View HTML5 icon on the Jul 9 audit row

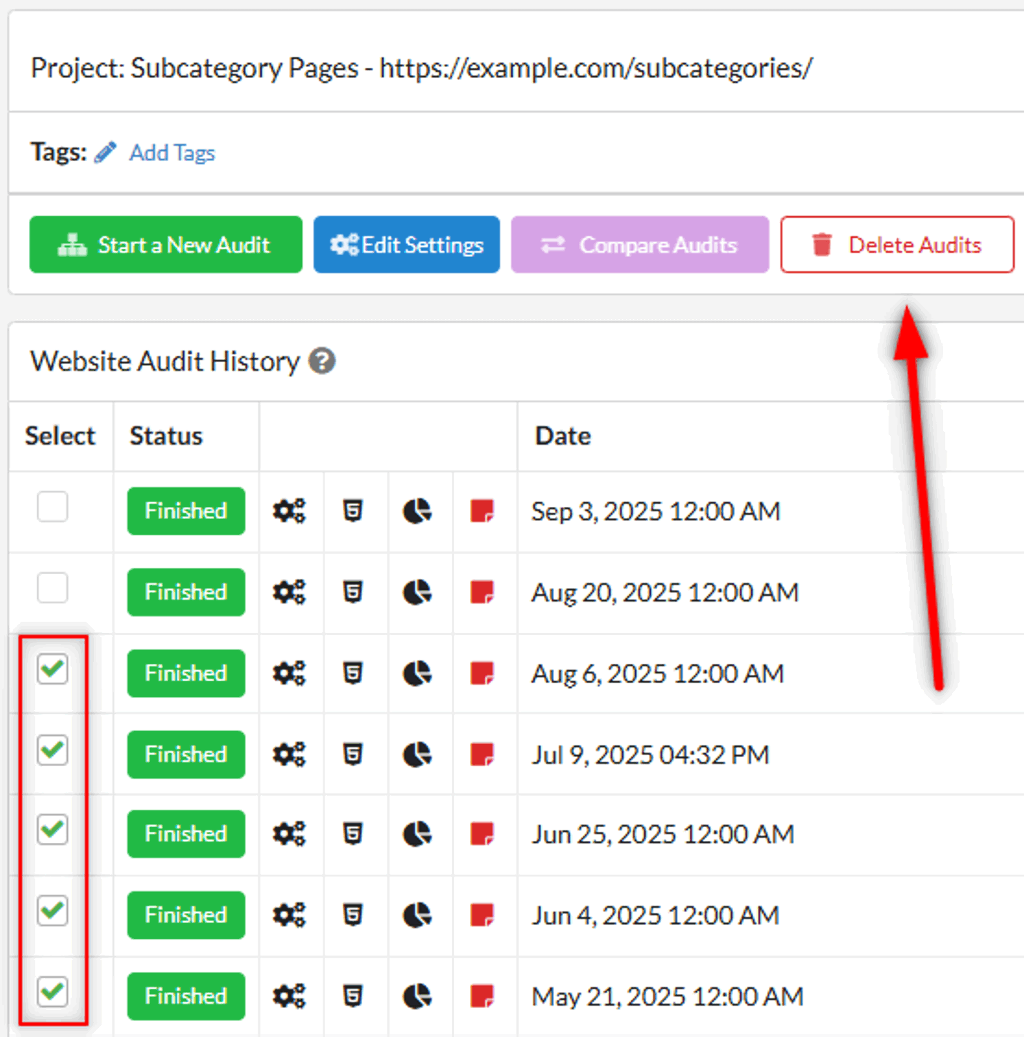point(353,754)
